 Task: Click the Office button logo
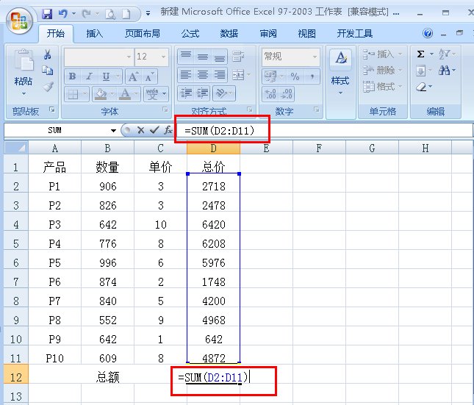(x=19, y=21)
